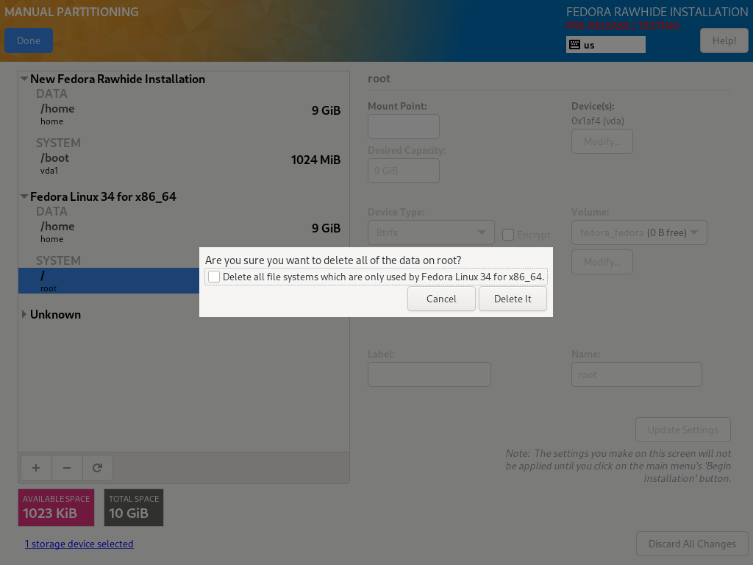
Task: Click the plus icon to add mount point
Action: tap(36, 468)
